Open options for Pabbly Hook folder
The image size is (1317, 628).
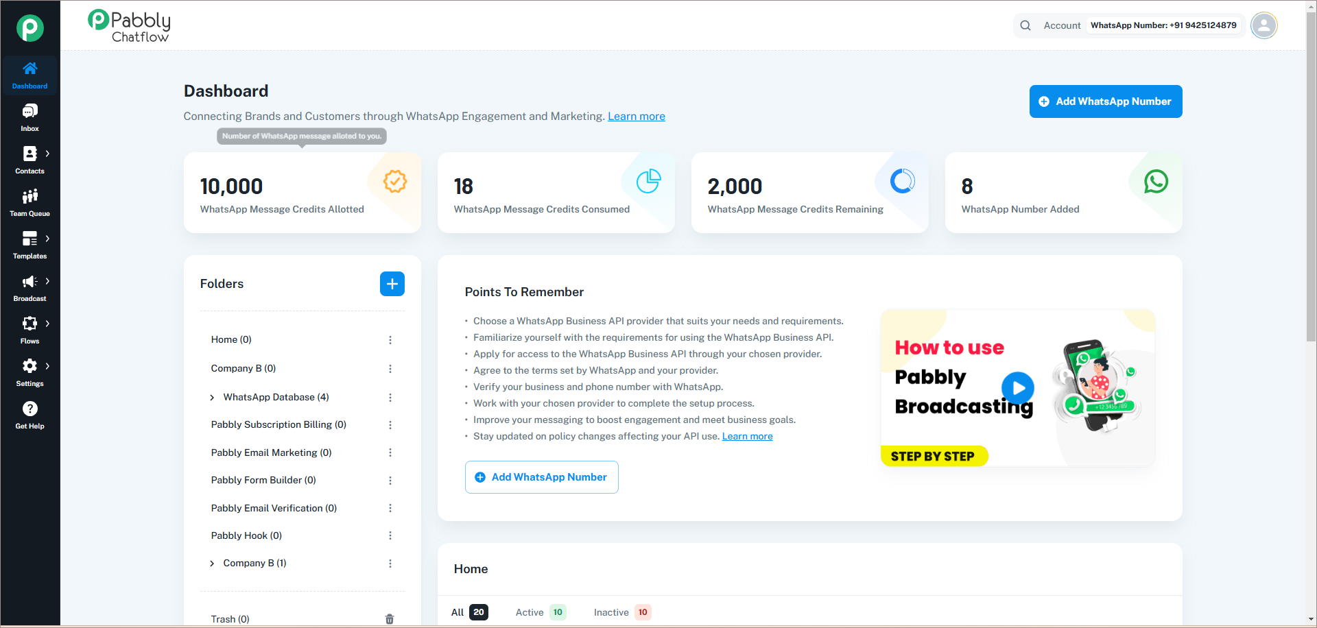click(390, 535)
